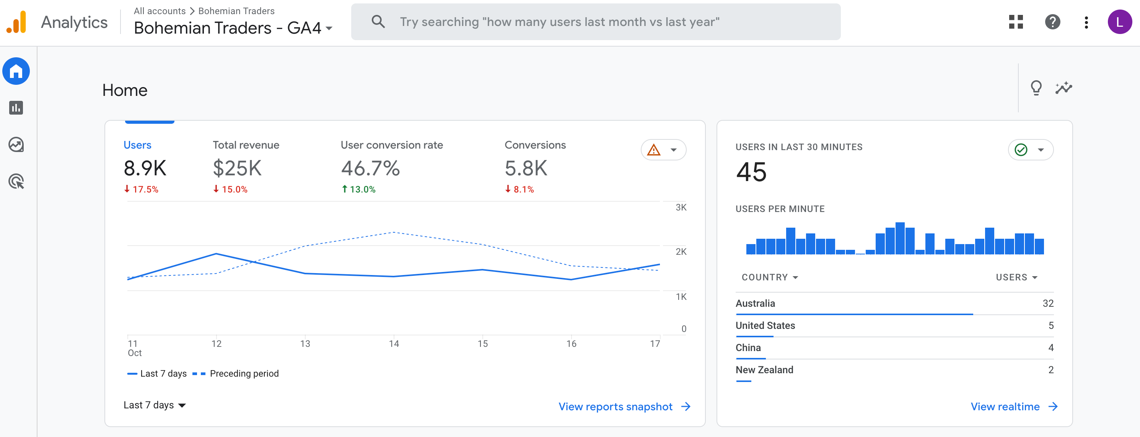Image resolution: width=1140 pixels, height=437 pixels.
Task: Click the search magnifier icon
Action: pos(378,22)
